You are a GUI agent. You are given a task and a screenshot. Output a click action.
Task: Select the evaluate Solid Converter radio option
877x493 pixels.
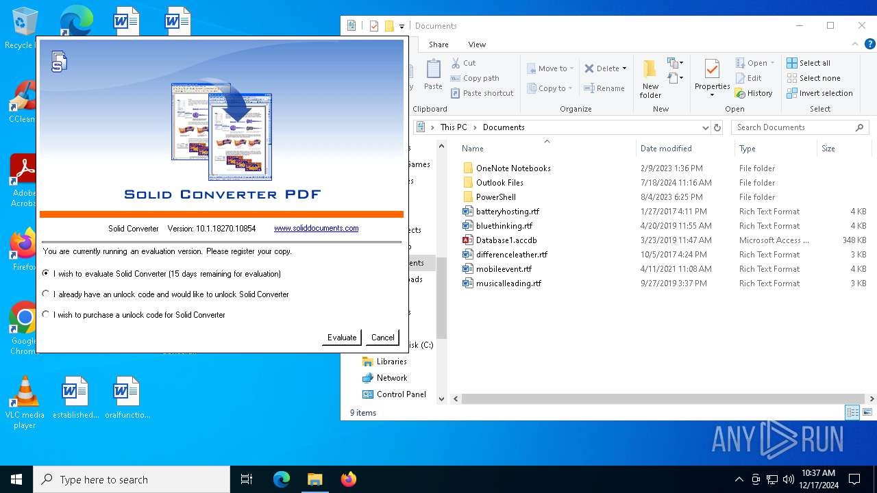(46, 273)
